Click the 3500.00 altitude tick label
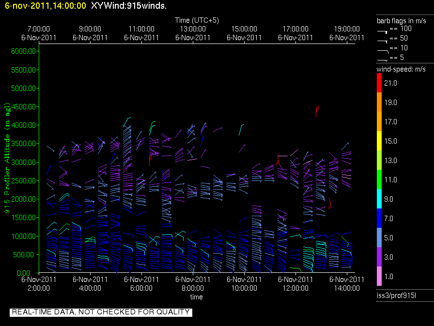 pos(24,144)
